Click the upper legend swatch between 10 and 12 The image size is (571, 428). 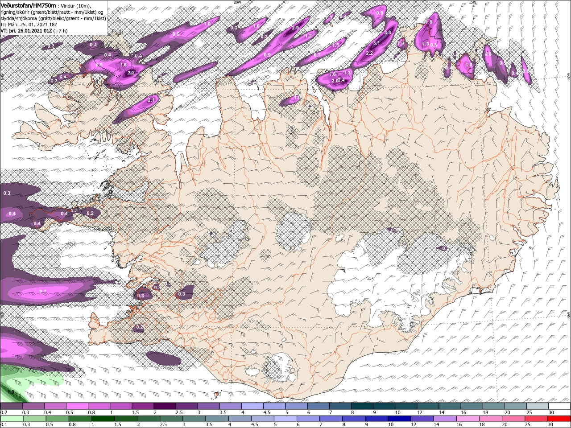click(x=405, y=406)
